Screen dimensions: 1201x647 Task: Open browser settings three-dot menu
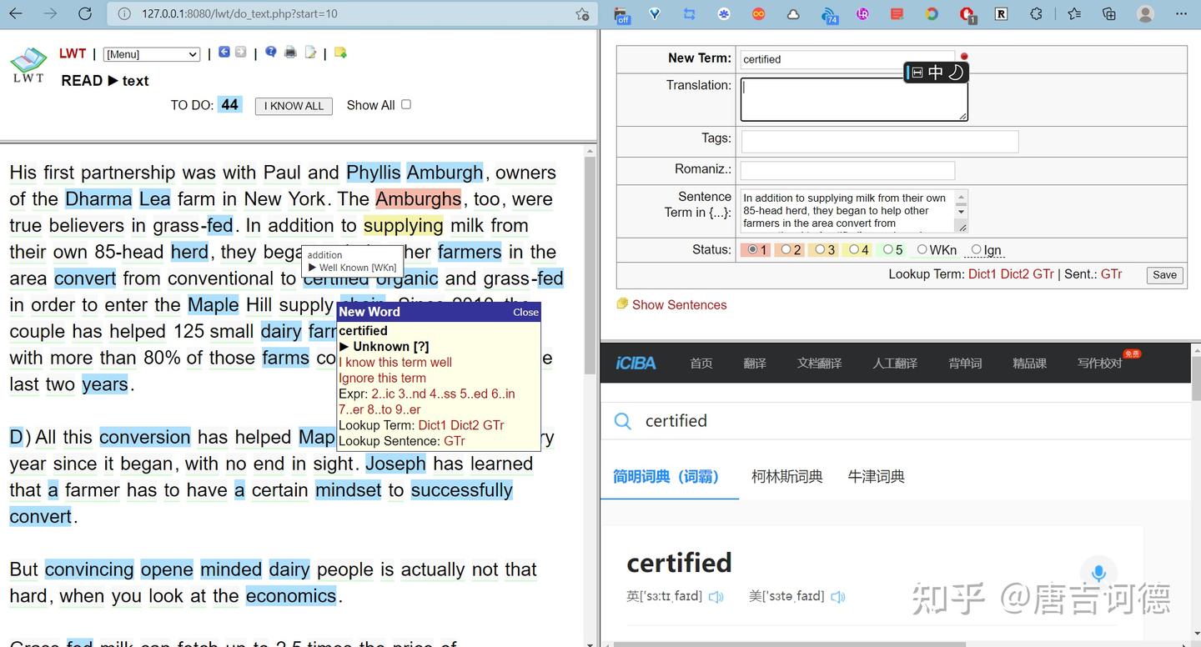(1181, 14)
